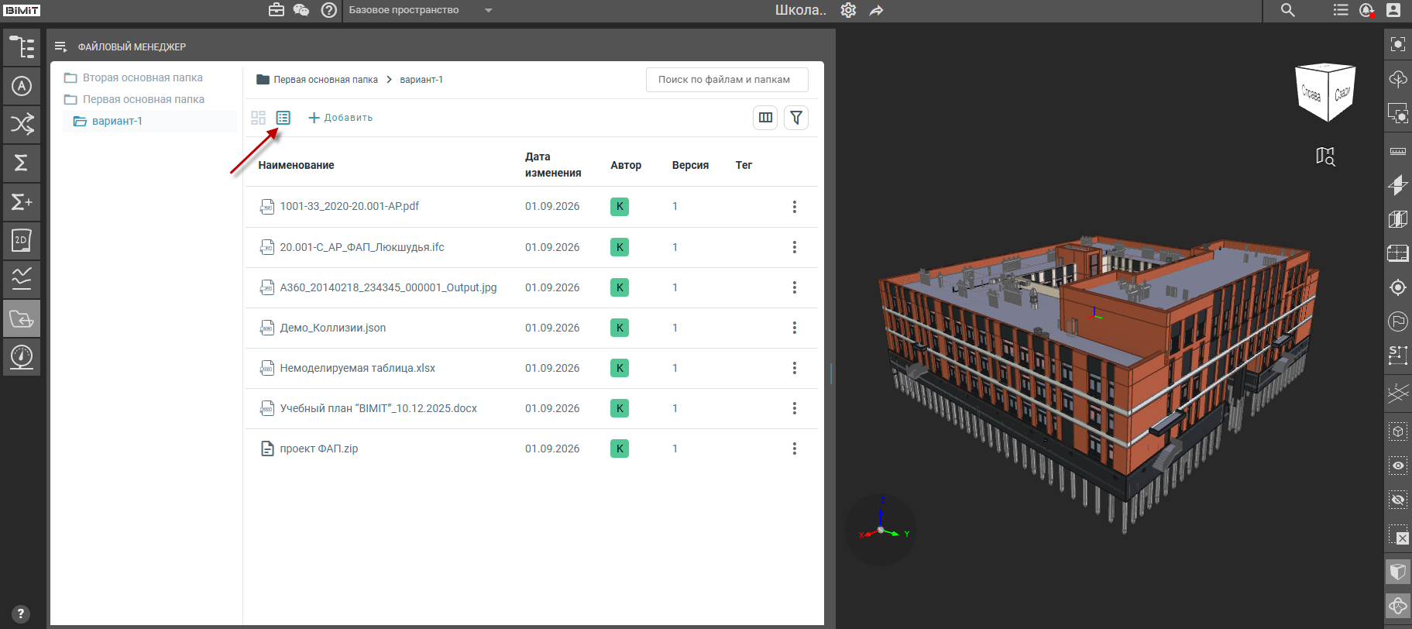Open options menu for Демо_Коллизии.json
This screenshot has height=629, width=1412.
coord(794,328)
